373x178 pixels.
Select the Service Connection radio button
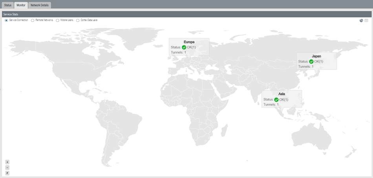pos(6,20)
